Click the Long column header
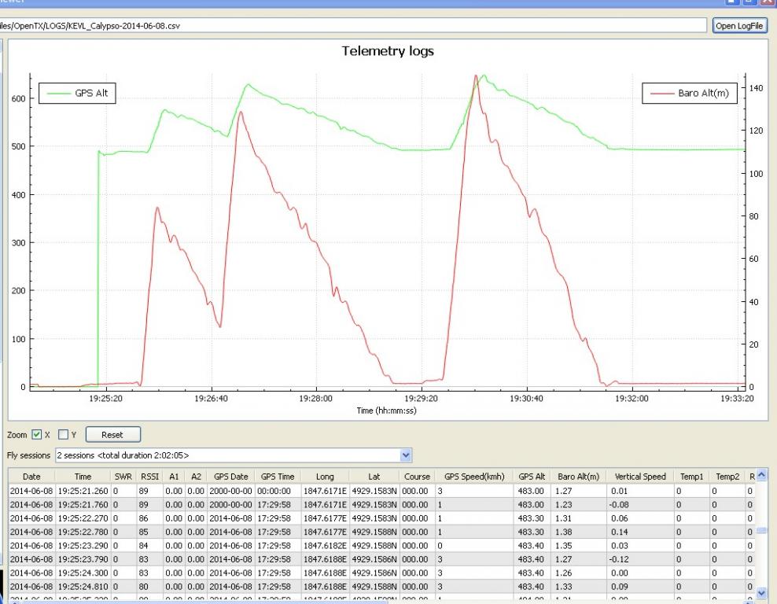 [325, 477]
